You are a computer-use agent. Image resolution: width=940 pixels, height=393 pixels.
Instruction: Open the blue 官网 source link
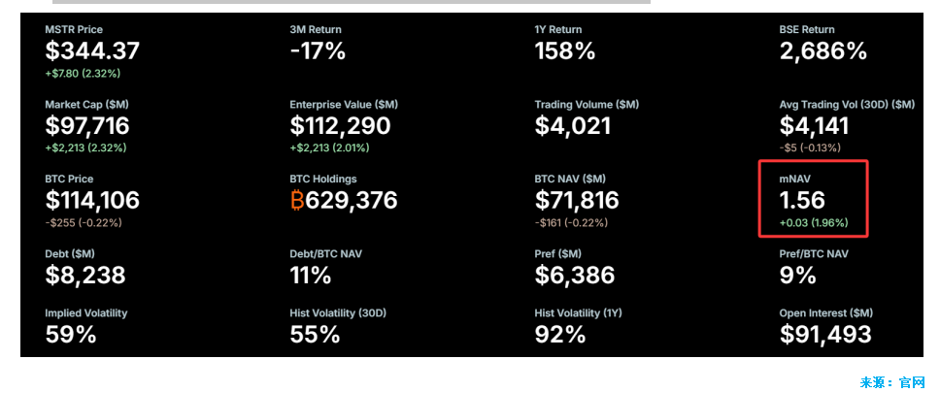click(x=912, y=382)
